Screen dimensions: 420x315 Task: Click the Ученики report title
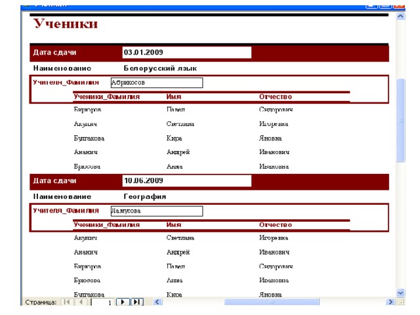coord(66,24)
